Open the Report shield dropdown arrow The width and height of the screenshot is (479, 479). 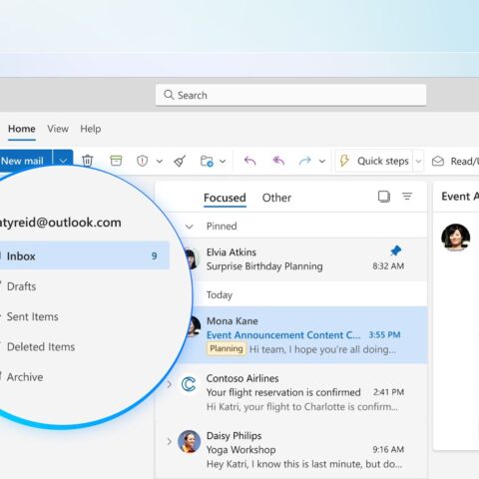[160, 162]
